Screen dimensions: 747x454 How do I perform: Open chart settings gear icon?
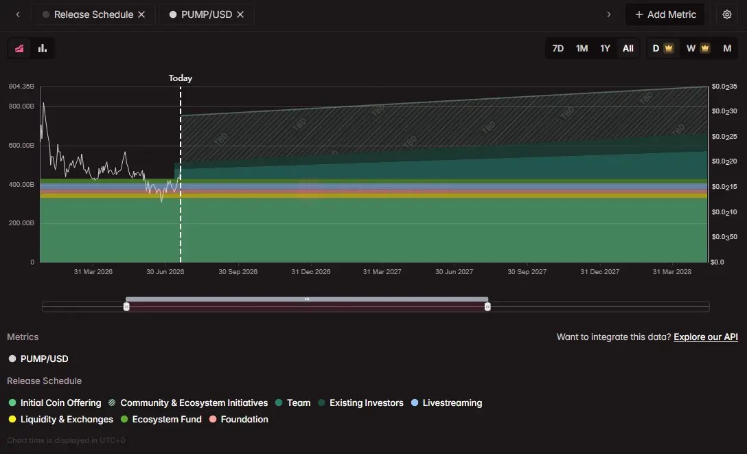726,14
